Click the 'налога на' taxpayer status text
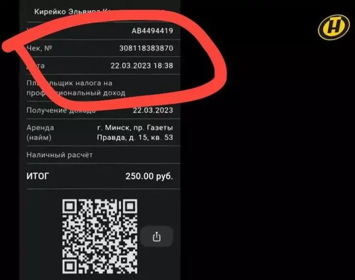This screenshot has width=355, height=280. pos(94,83)
